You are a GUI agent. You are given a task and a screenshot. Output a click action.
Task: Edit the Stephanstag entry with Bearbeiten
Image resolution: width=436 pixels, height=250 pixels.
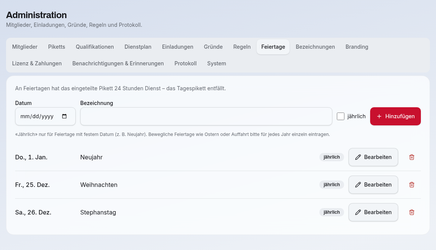(373, 212)
